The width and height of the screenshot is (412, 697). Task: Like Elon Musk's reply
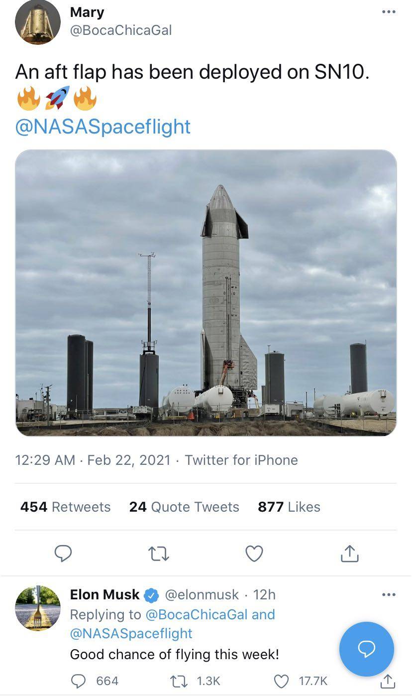pyautogui.click(x=282, y=681)
